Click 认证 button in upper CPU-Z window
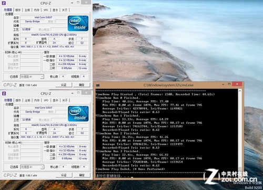This screenshot has width=263, height=190. 64,85
